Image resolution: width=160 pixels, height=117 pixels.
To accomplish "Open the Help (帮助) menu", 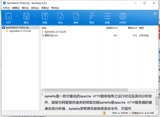I will 55,8.
